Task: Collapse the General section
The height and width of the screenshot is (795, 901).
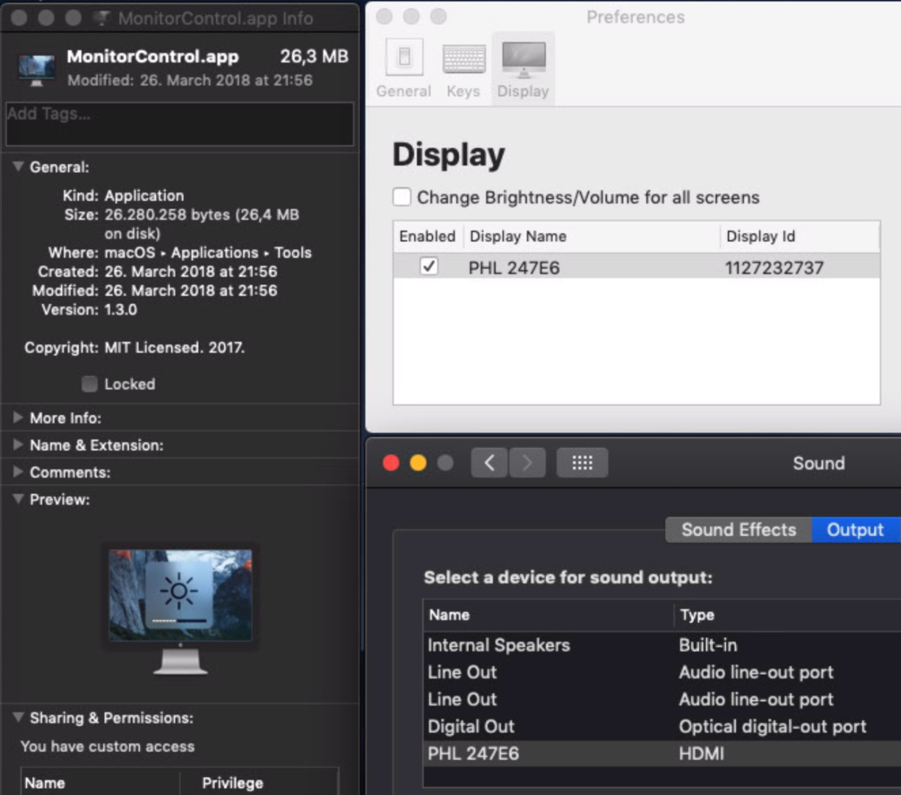Action: pos(18,167)
